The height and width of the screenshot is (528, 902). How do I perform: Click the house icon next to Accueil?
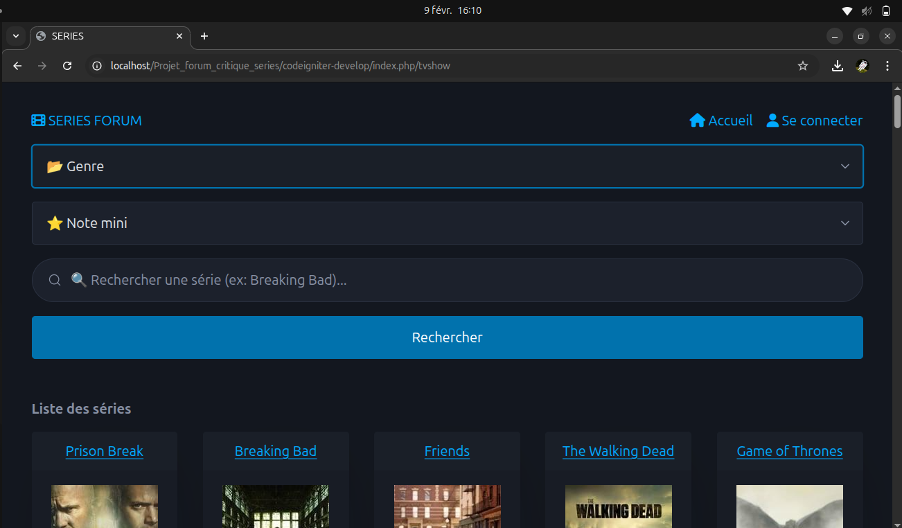click(697, 121)
